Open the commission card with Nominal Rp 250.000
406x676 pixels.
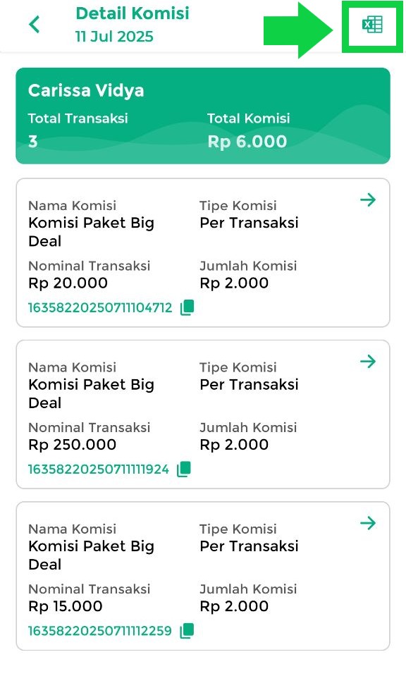coord(203,414)
